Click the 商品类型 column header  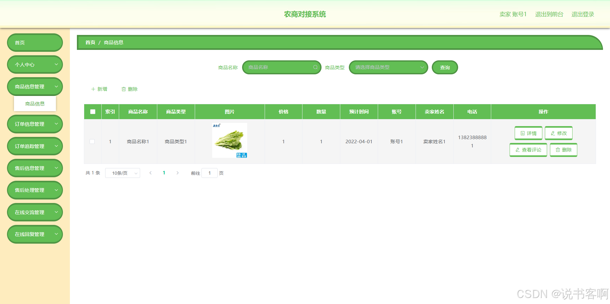[176, 112]
